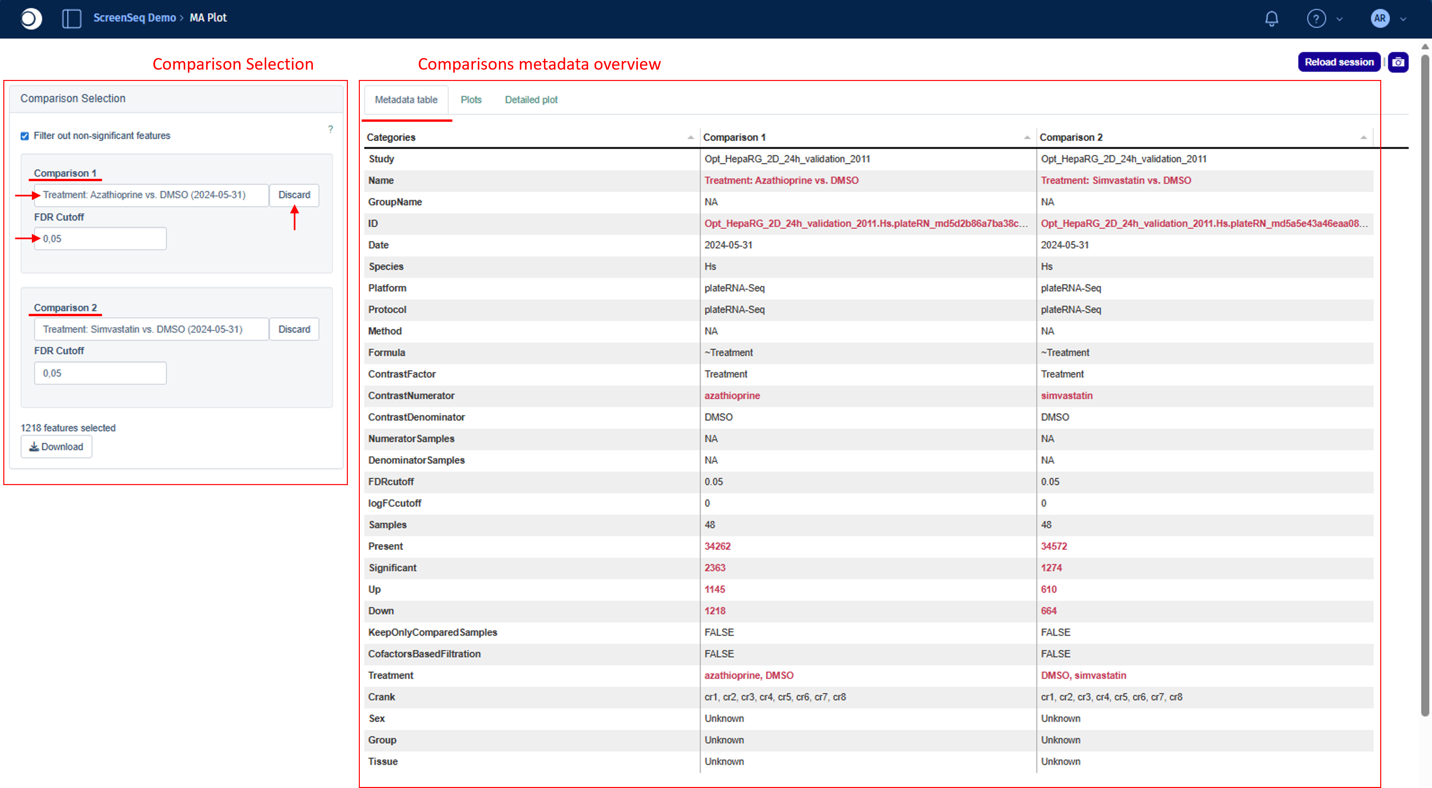Toggle the sidebar panel icon
This screenshot has width=1432, height=788.
point(72,18)
